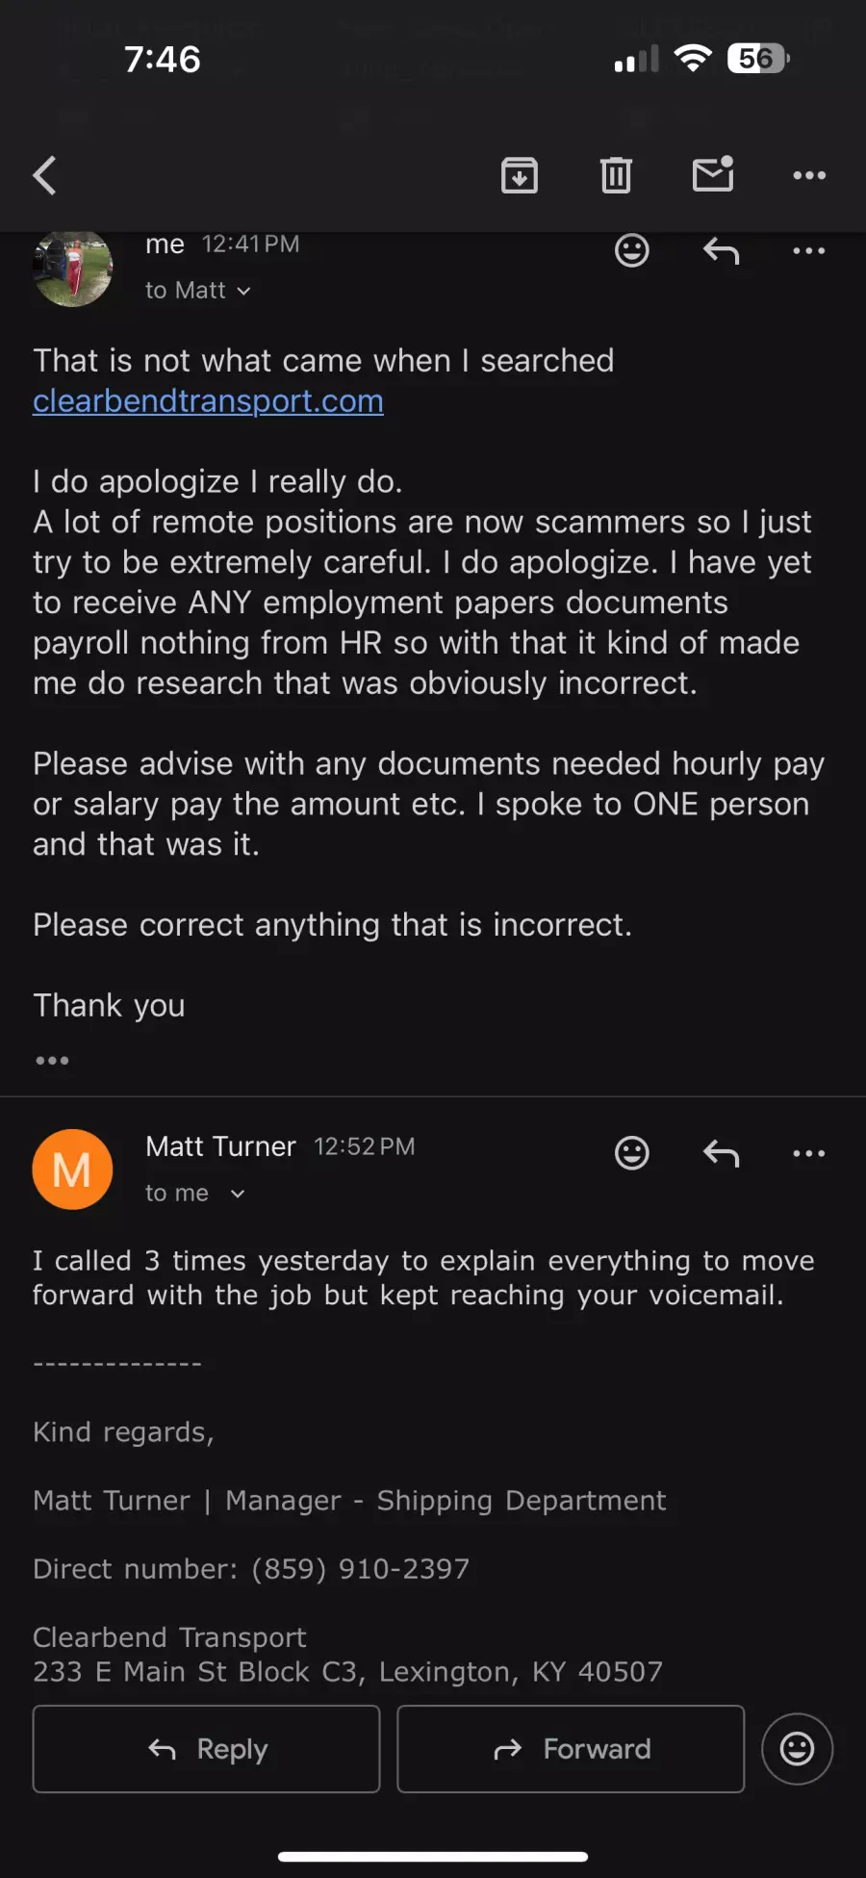Reply to my 12:41 PM message via arrow icon

point(721,251)
